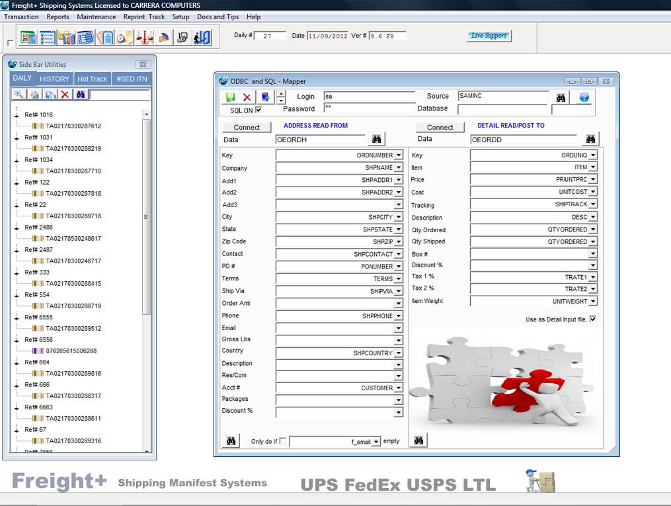Click the Mapper spinner up arrow
This screenshot has width=671, height=506.
[x=281, y=94]
